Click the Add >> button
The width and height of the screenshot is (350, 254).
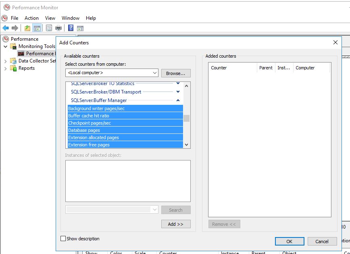(176, 224)
